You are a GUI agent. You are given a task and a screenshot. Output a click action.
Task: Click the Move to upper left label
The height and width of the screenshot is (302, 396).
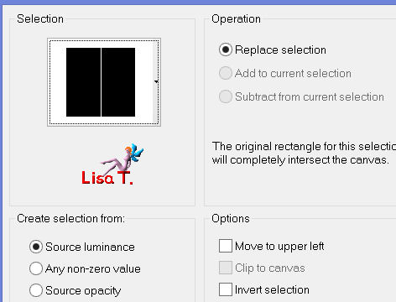coord(279,247)
